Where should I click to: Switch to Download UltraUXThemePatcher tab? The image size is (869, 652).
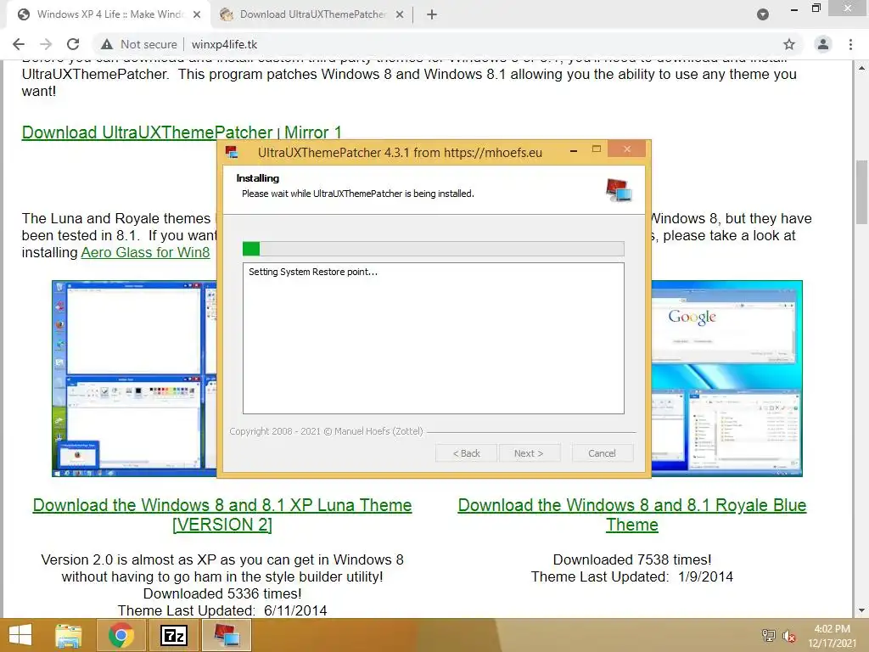point(312,15)
